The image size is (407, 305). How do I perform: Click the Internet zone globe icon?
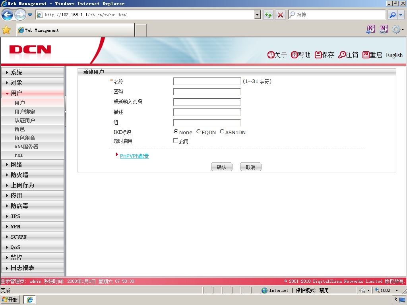[264, 290]
